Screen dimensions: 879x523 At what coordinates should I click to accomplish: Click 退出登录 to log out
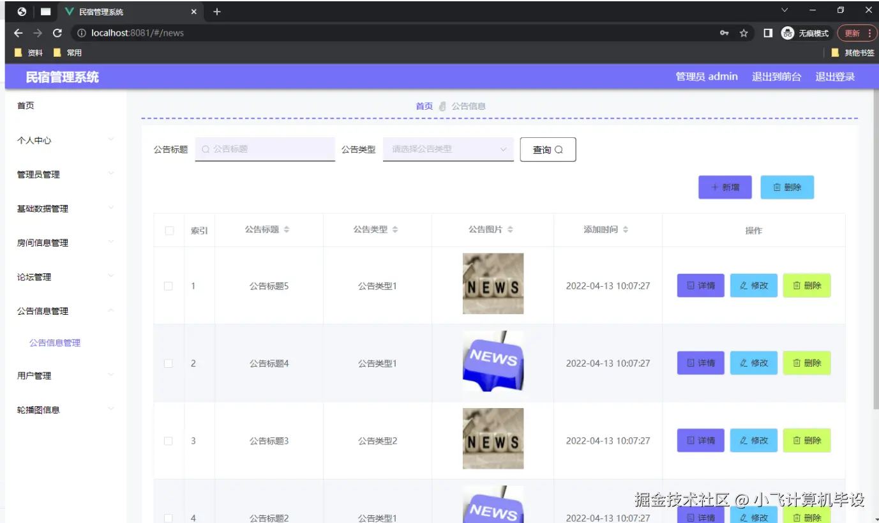tap(835, 77)
